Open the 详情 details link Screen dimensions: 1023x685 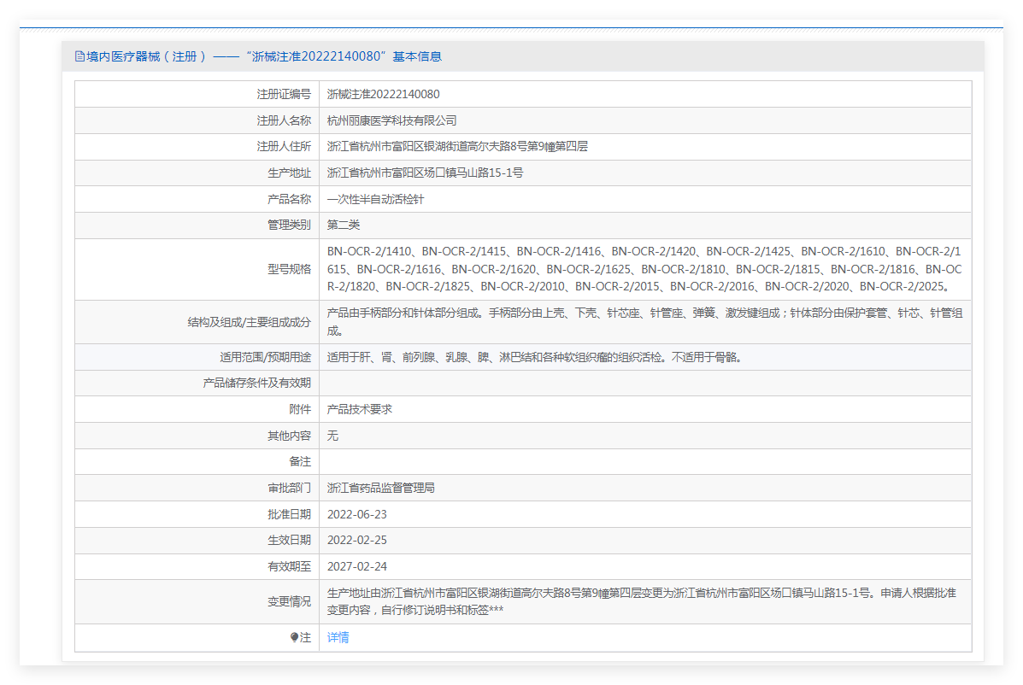click(338, 637)
